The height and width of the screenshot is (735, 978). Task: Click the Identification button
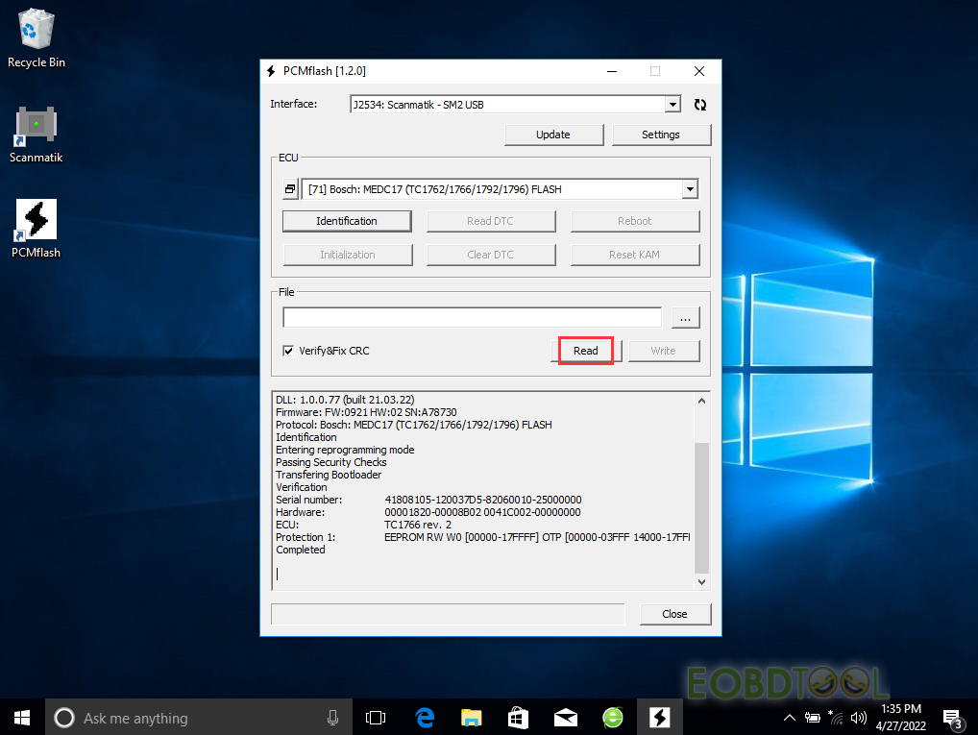(347, 221)
